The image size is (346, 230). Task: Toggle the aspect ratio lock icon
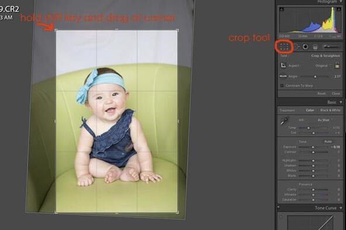(337, 65)
